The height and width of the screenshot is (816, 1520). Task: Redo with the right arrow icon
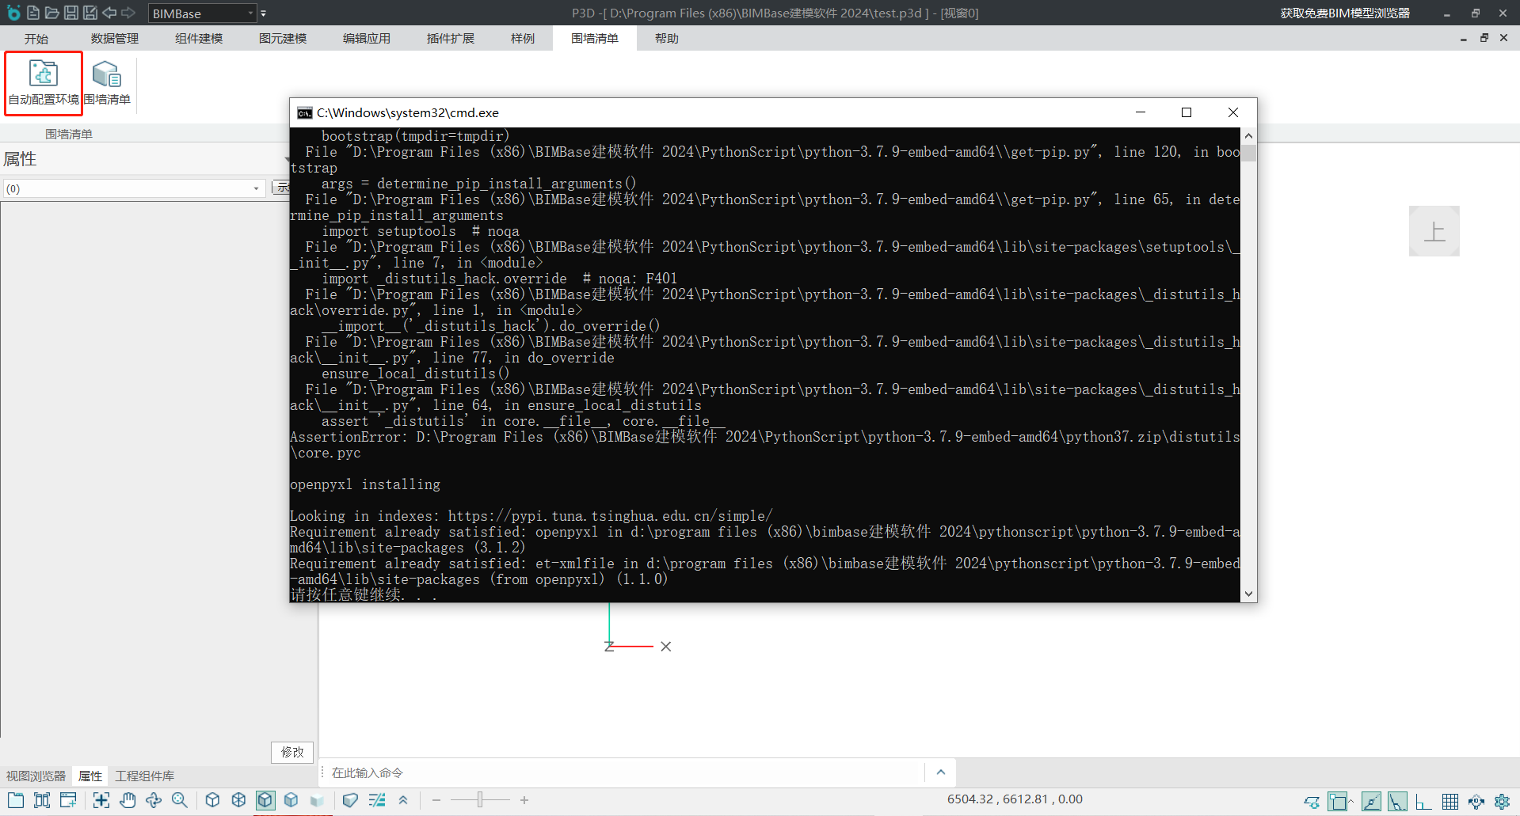128,13
